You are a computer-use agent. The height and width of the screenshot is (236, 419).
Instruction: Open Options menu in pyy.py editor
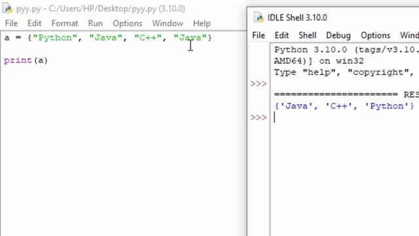tap(128, 24)
